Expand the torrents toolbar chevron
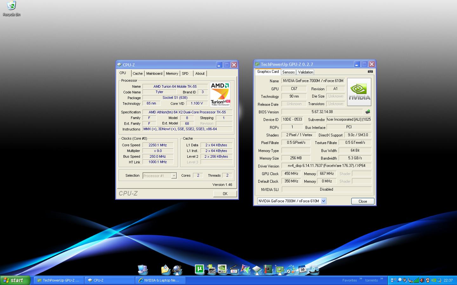 (x=382, y=279)
